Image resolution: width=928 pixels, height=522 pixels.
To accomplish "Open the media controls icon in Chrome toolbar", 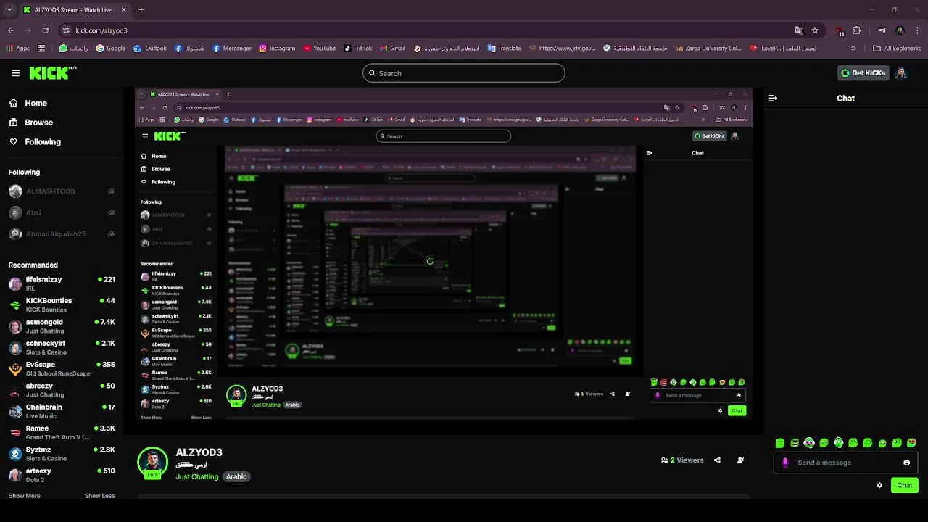I will (x=882, y=30).
